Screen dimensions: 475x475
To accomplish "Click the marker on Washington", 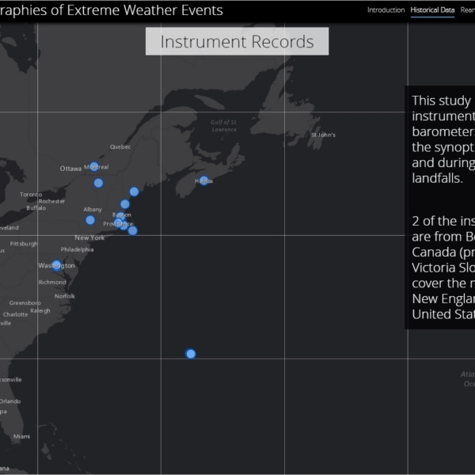I will [x=56, y=265].
